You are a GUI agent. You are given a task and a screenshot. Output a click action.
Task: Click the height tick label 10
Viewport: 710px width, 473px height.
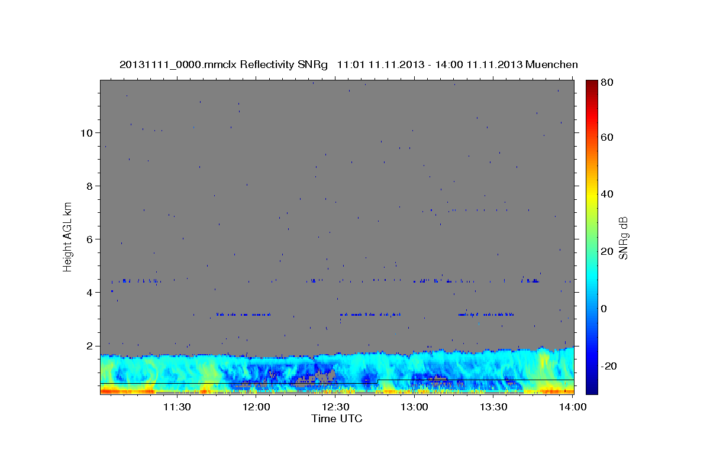tap(86, 132)
